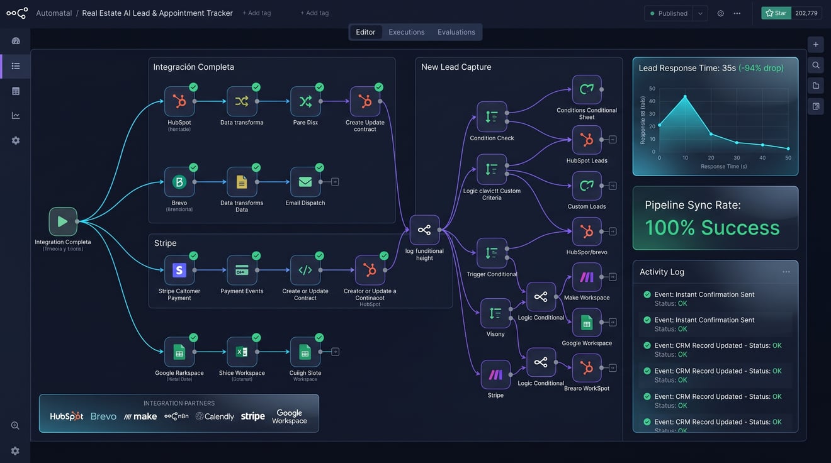This screenshot has width=831, height=463.
Task: Open the Trigger Conditional node
Action: pyautogui.click(x=492, y=253)
